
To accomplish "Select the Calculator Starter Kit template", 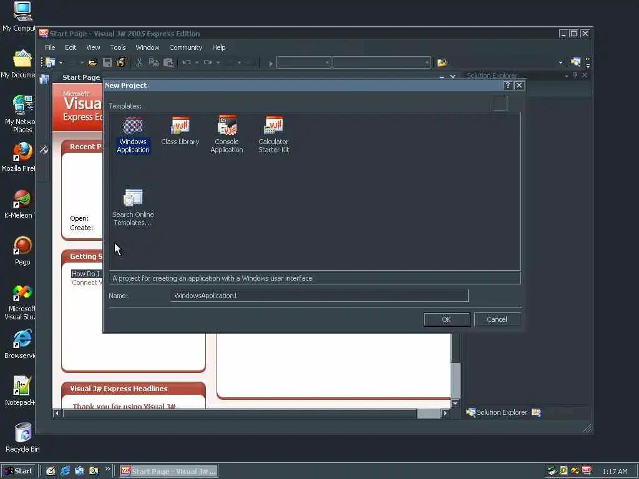I will coord(273,135).
